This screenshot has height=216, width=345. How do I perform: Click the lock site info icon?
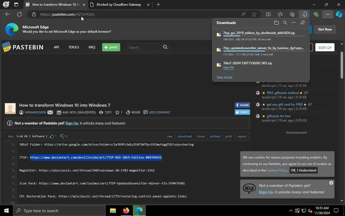(34, 14)
